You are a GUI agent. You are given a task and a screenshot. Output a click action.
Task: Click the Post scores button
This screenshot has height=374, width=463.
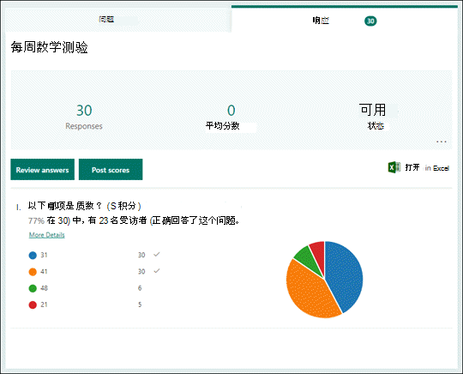point(111,170)
